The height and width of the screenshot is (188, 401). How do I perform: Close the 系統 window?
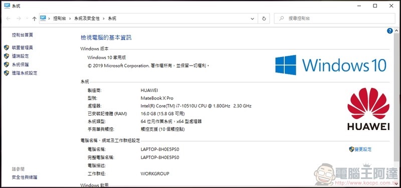[x=391, y=5]
